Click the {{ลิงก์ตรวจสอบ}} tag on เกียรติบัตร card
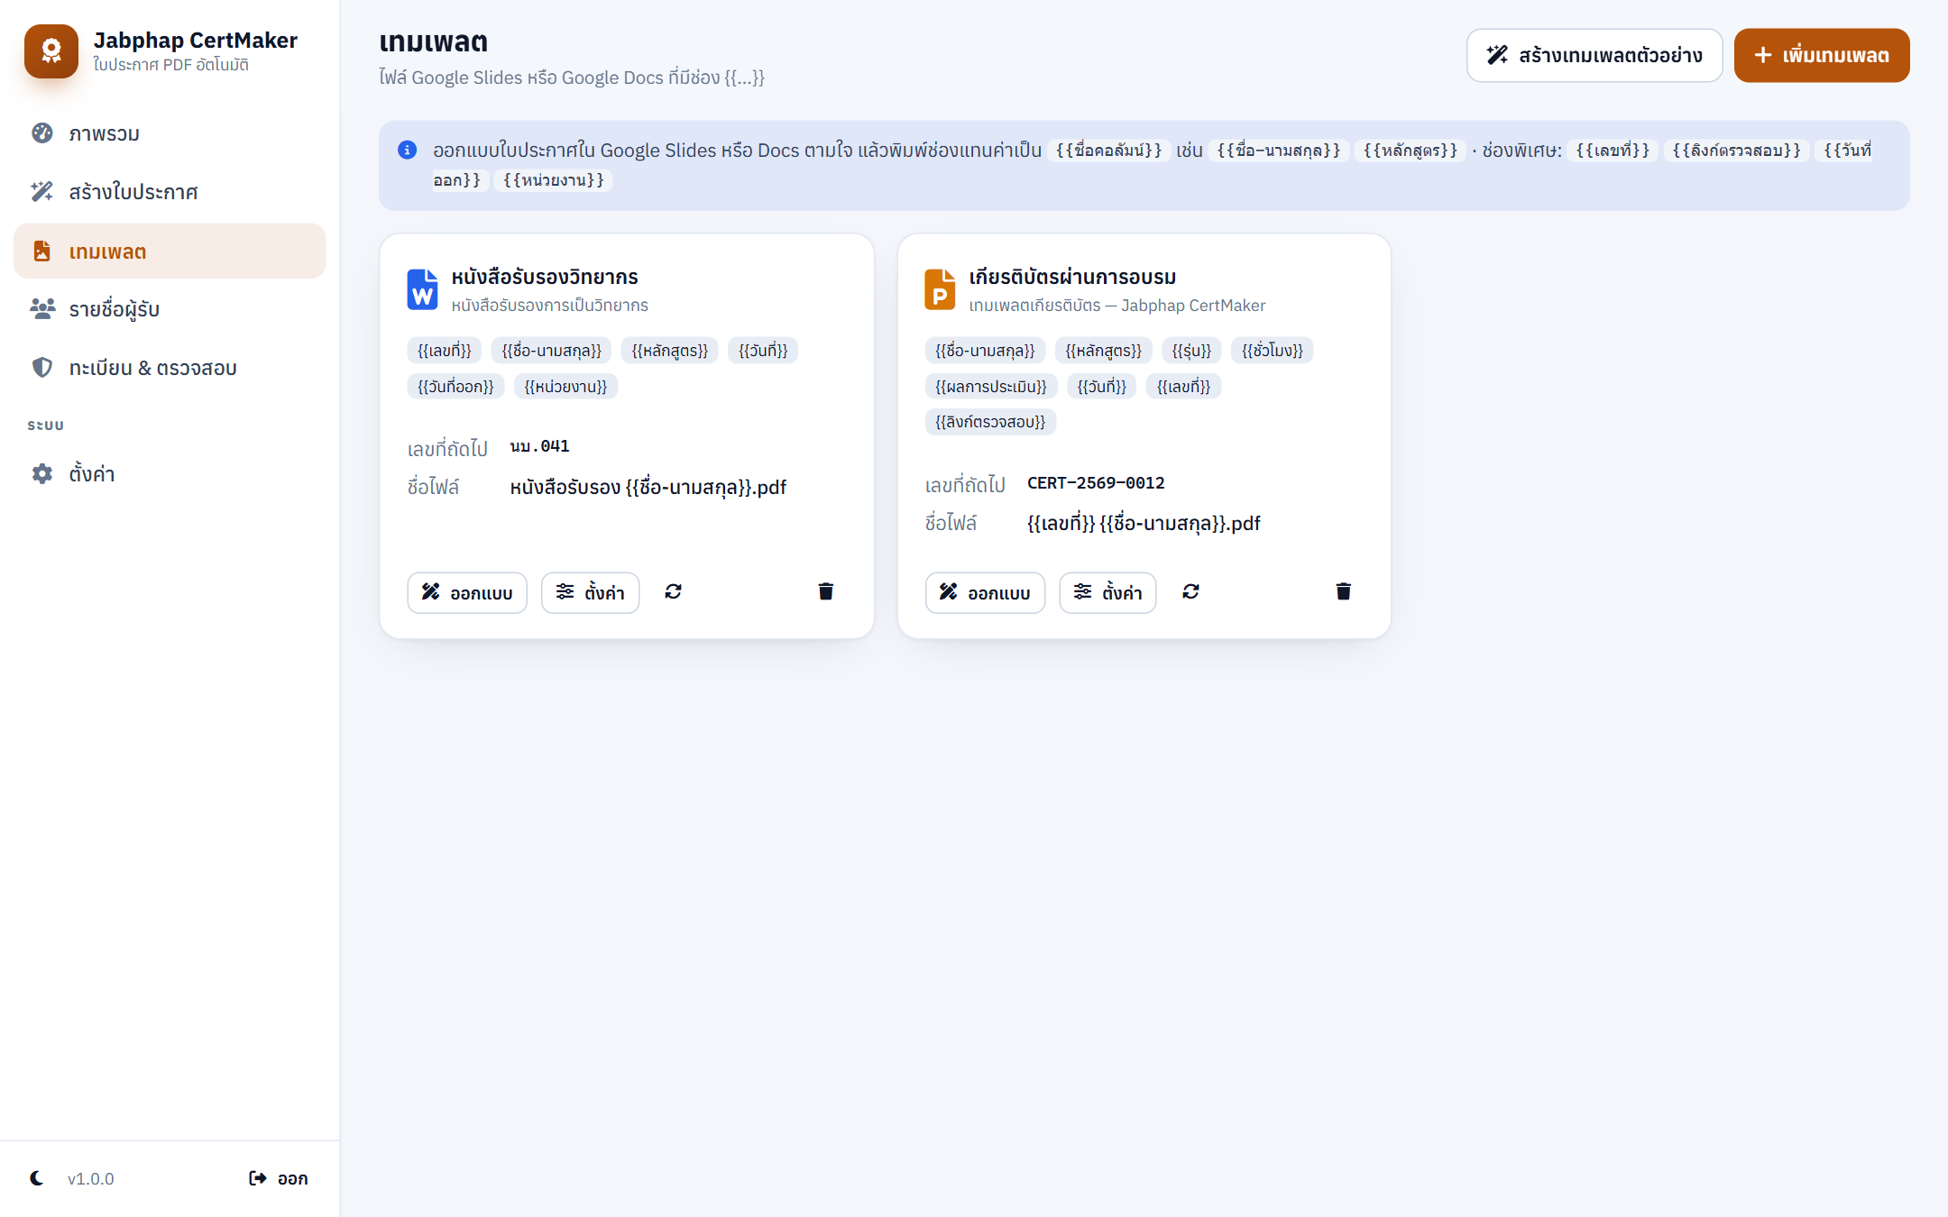 coord(990,422)
